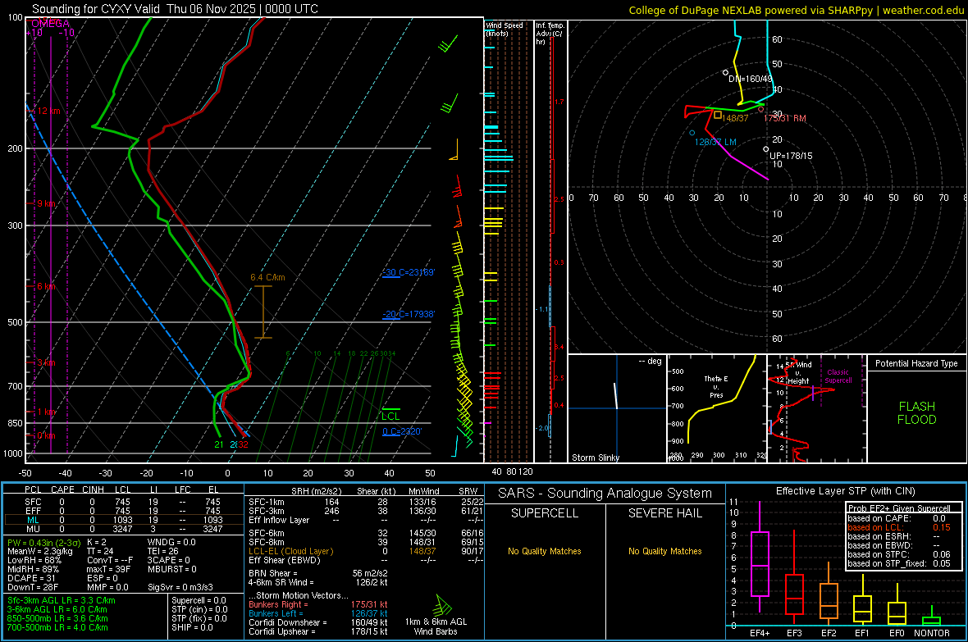968x642 pixels.
Task: Click the Theta-E v. Pres plot label
Action: coord(716,387)
